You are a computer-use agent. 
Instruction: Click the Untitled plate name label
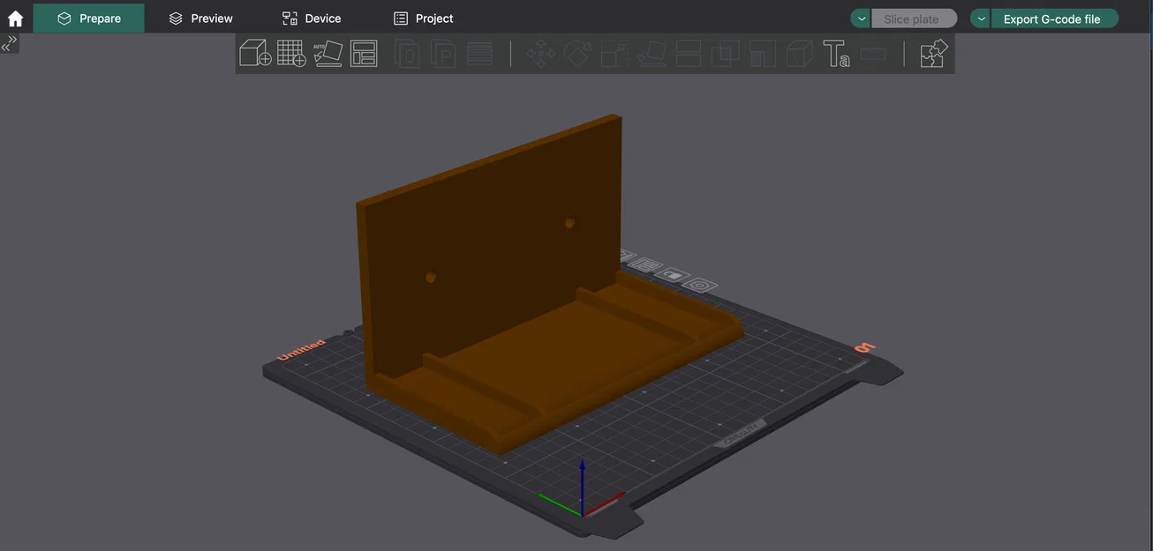pyautogui.click(x=301, y=350)
